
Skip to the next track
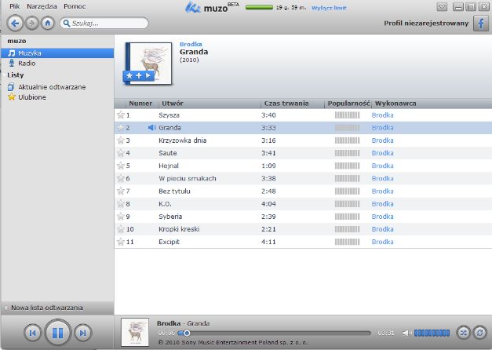click(83, 333)
